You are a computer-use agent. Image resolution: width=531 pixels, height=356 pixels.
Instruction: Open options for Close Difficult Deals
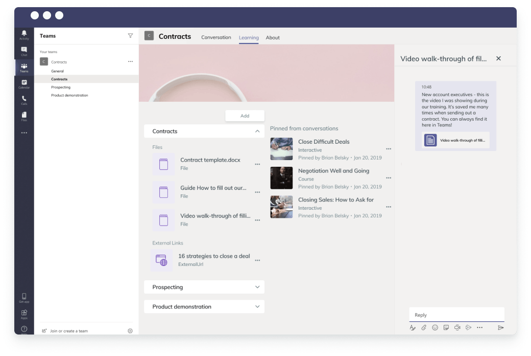[389, 149]
